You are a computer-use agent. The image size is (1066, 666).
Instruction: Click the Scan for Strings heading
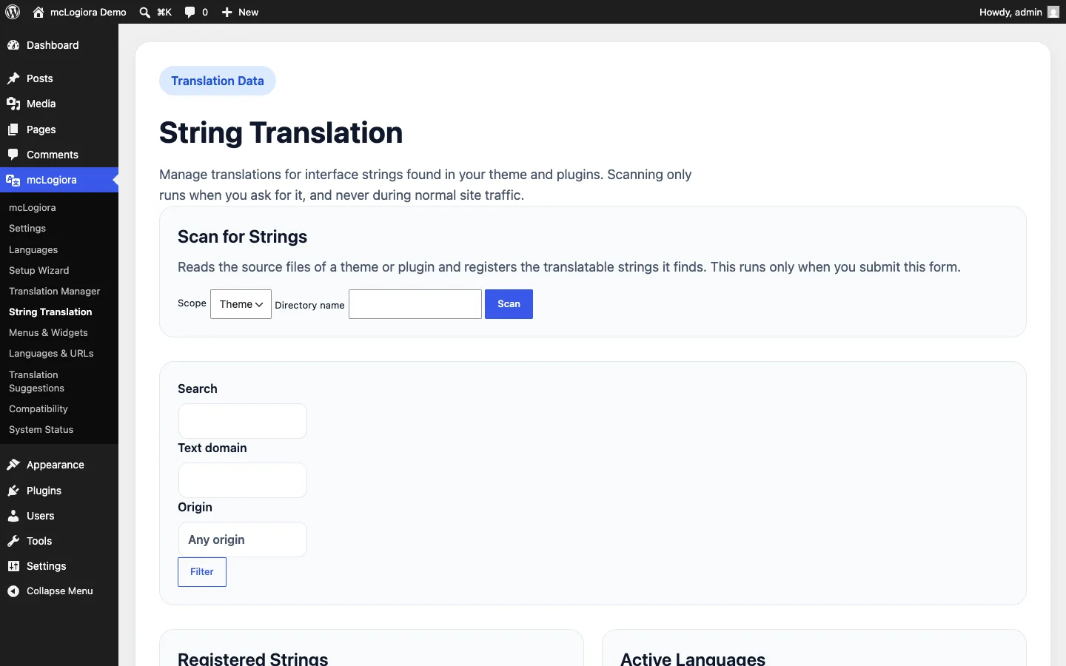[242, 237]
